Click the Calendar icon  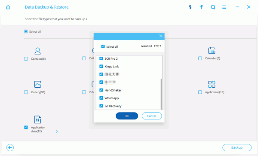pos(212,50)
